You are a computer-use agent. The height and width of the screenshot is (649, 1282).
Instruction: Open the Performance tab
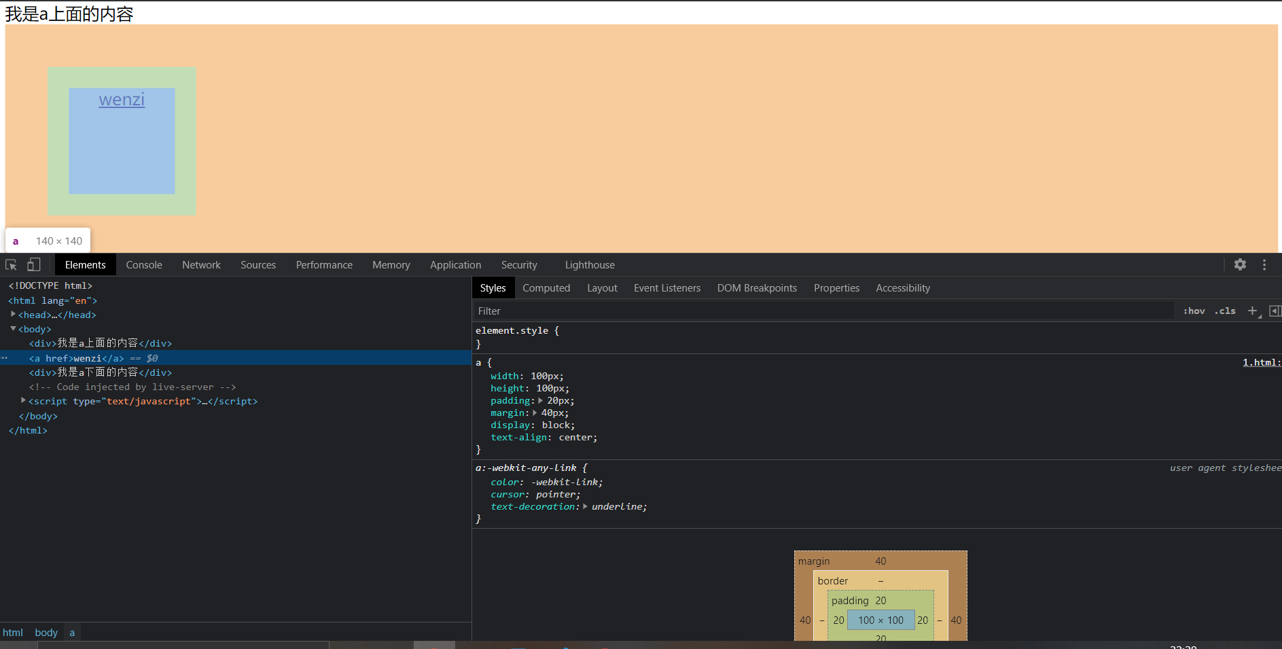324,265
